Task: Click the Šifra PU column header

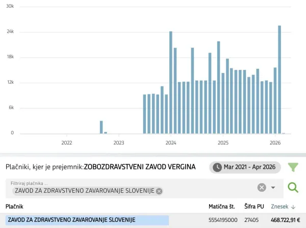Action: coord(254,207)
